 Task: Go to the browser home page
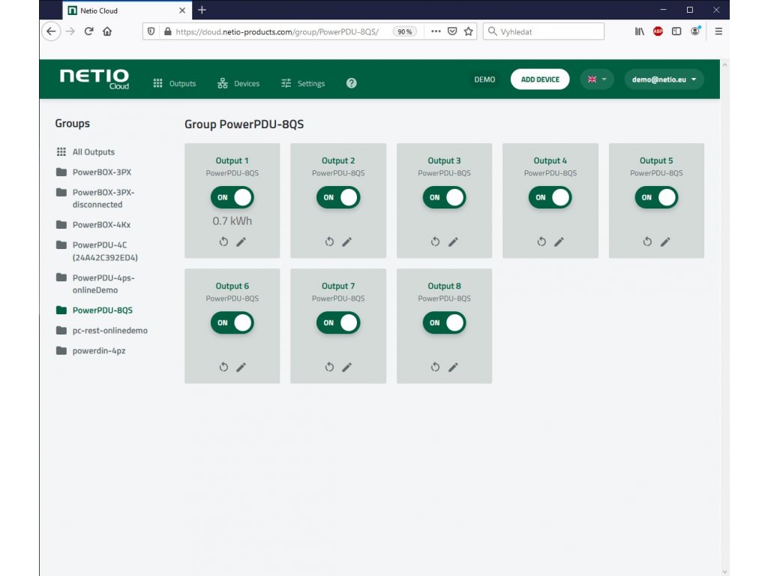click(x=107, y=31)
